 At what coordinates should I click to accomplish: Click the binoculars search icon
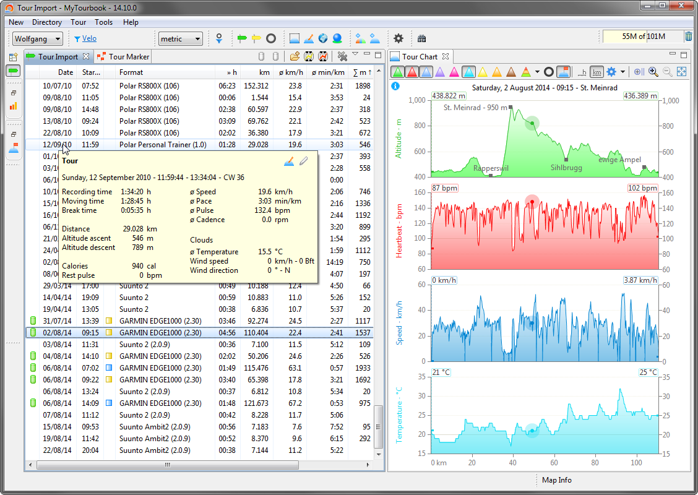point(421,38)
